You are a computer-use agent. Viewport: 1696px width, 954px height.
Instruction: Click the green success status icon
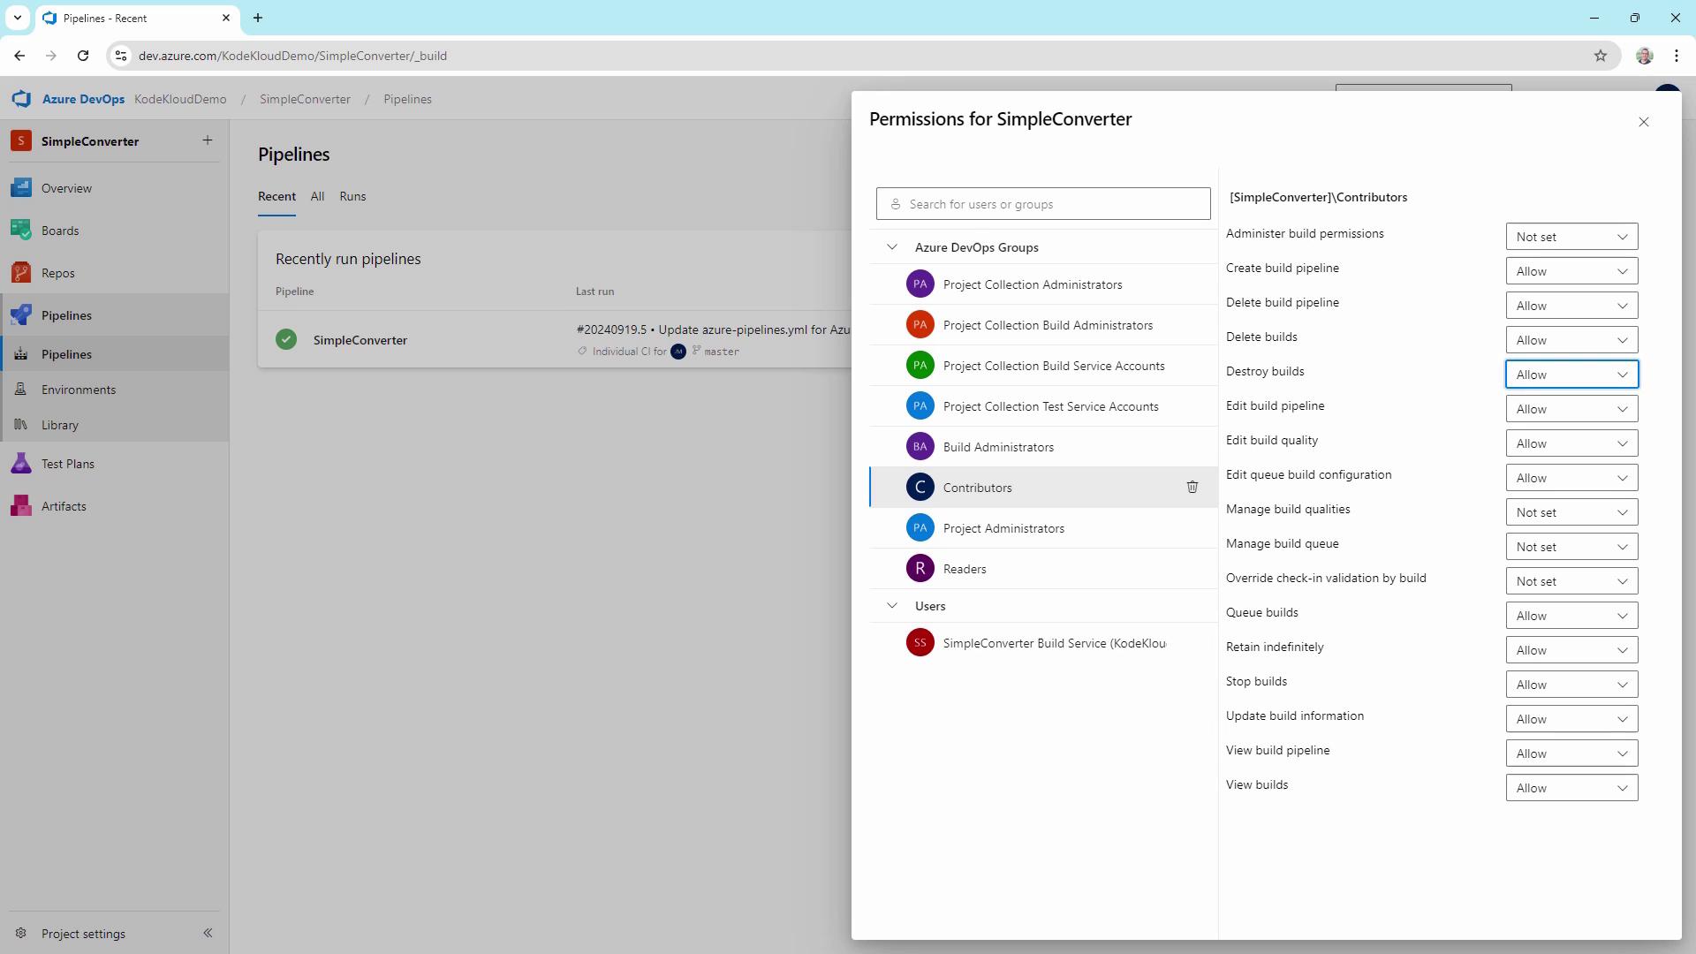coord(286,339)
